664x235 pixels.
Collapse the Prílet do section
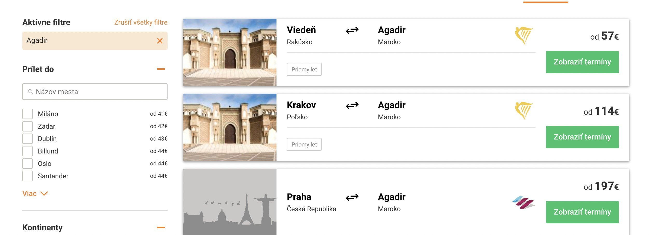tap(161, 69)
